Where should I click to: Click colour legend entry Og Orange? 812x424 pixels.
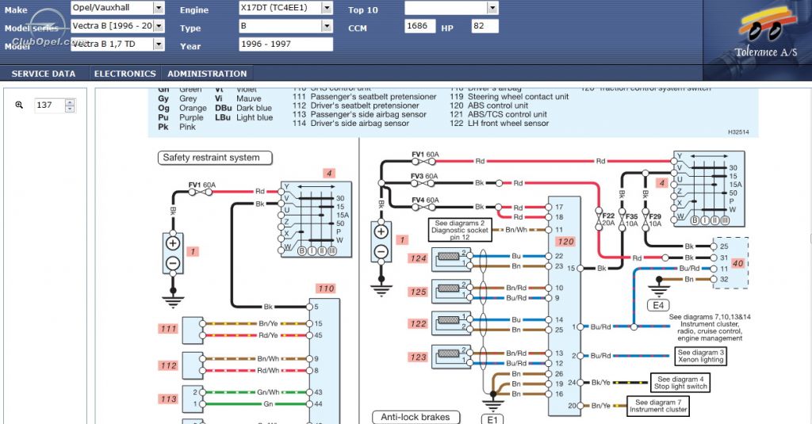(182, 109)
